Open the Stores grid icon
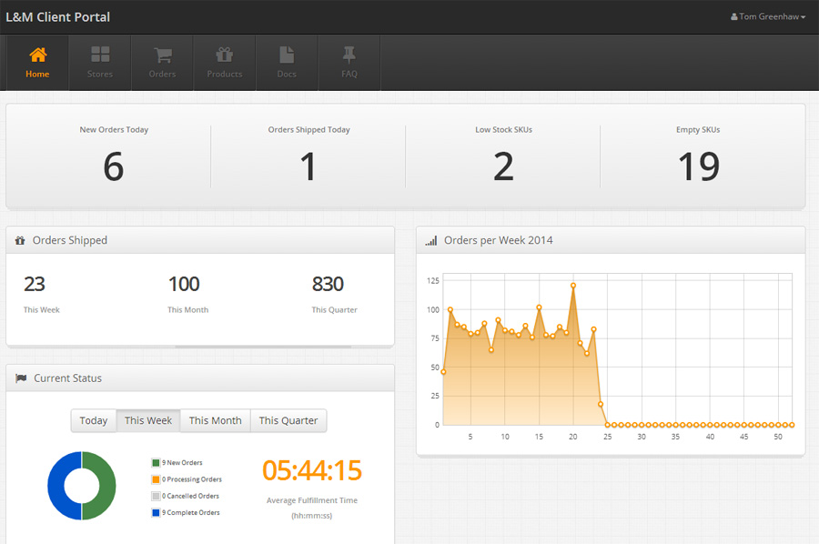The width and height of the screenshot is (819, 544). click(x=100, y=55)
